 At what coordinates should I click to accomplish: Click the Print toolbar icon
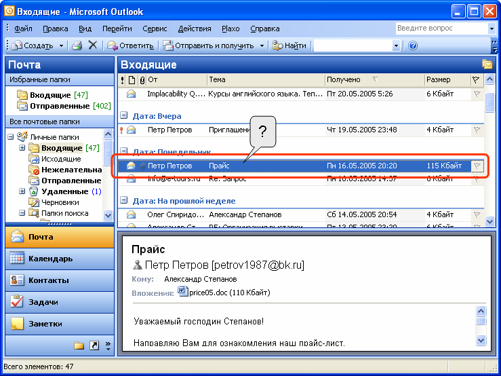point(77,45)
